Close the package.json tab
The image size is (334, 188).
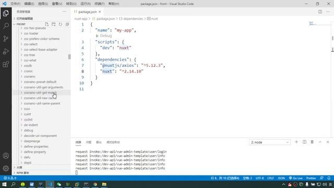pyautogui.click(x=100, y=11)
